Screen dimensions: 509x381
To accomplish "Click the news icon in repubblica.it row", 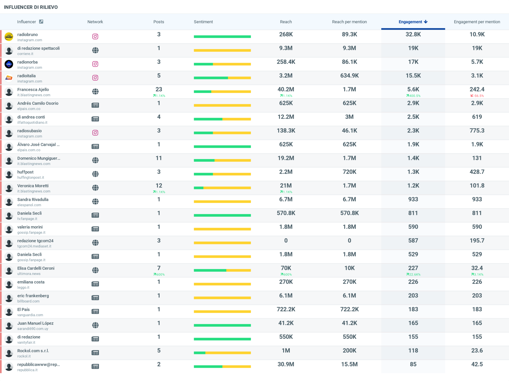I will (x=95, y=367).
